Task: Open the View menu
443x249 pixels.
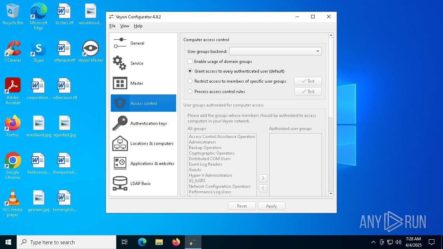Action: click(125, 26)
